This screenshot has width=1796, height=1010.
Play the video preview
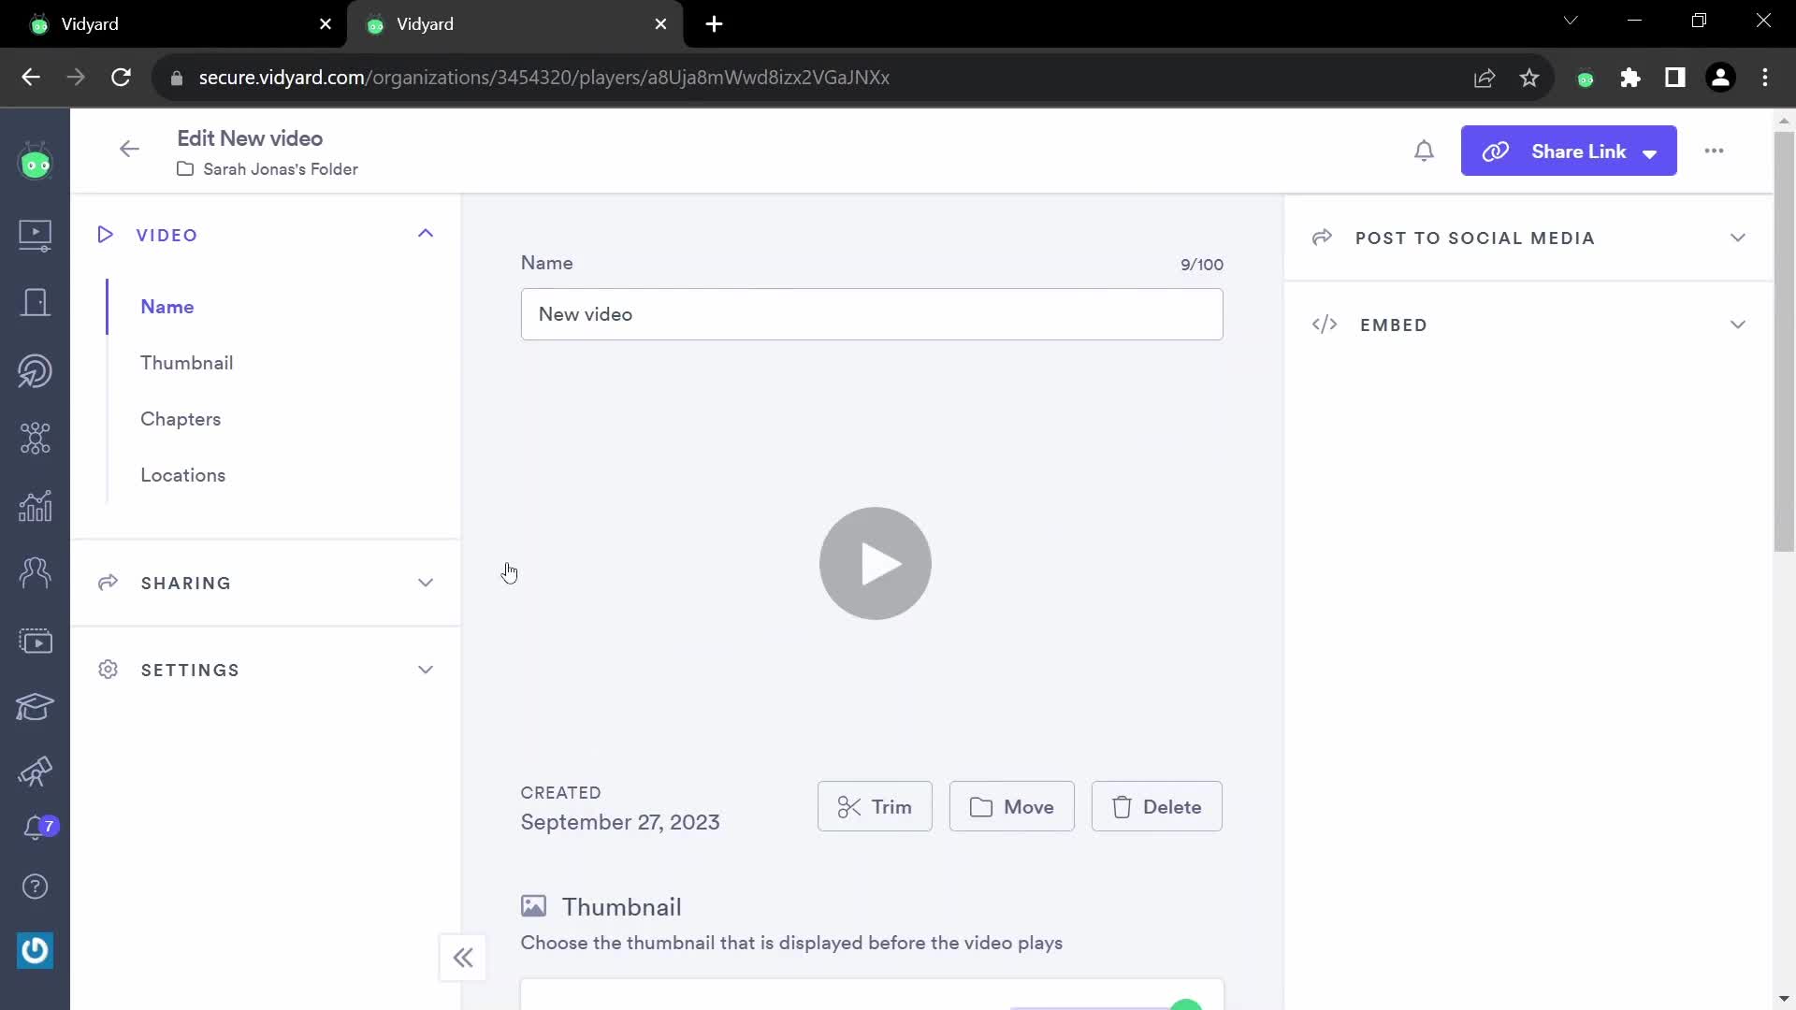[876, 564]
